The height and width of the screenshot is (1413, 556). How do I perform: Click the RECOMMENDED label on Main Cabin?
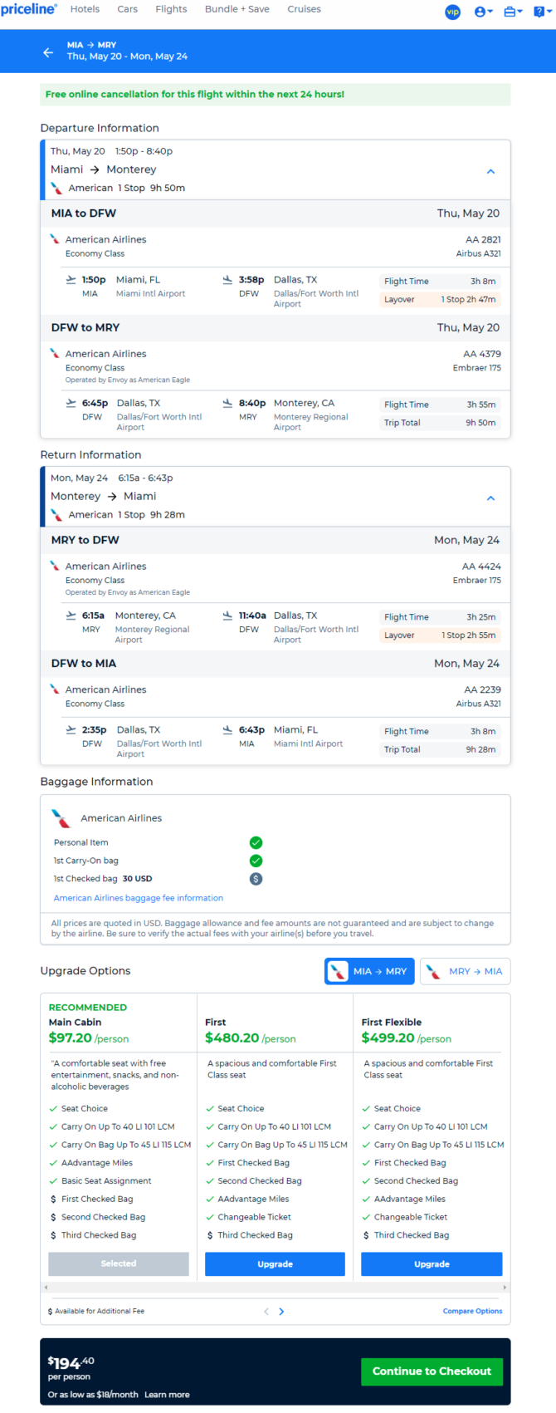point(88,1008)
